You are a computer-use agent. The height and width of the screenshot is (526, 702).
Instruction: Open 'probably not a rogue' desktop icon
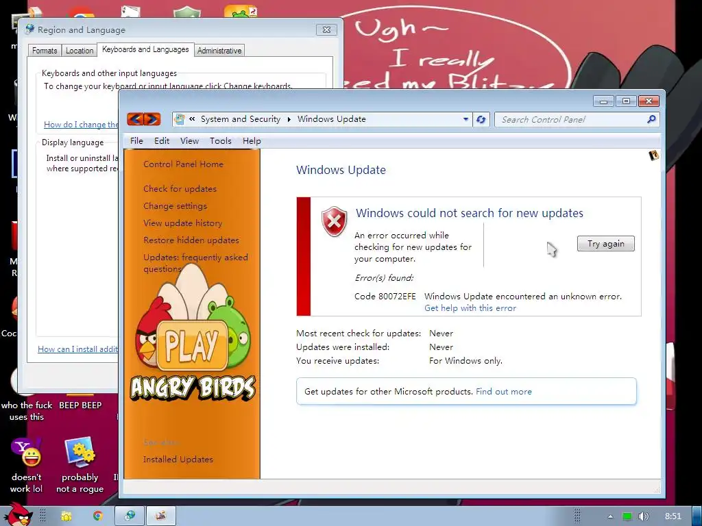pyautogui.click(x=80, y=466)
